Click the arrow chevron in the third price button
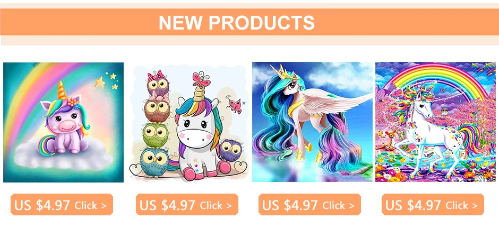The image size is (499, 228). tap(351, 205)
